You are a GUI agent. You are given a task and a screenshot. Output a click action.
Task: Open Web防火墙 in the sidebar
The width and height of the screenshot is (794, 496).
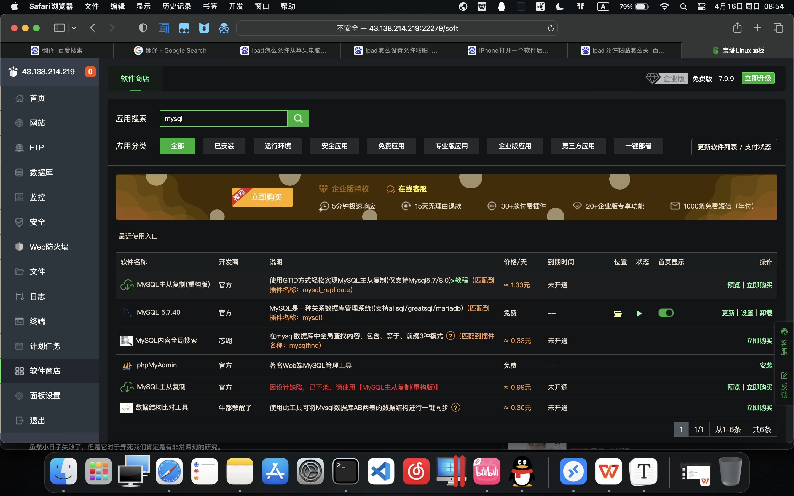[x=50, y=247]
